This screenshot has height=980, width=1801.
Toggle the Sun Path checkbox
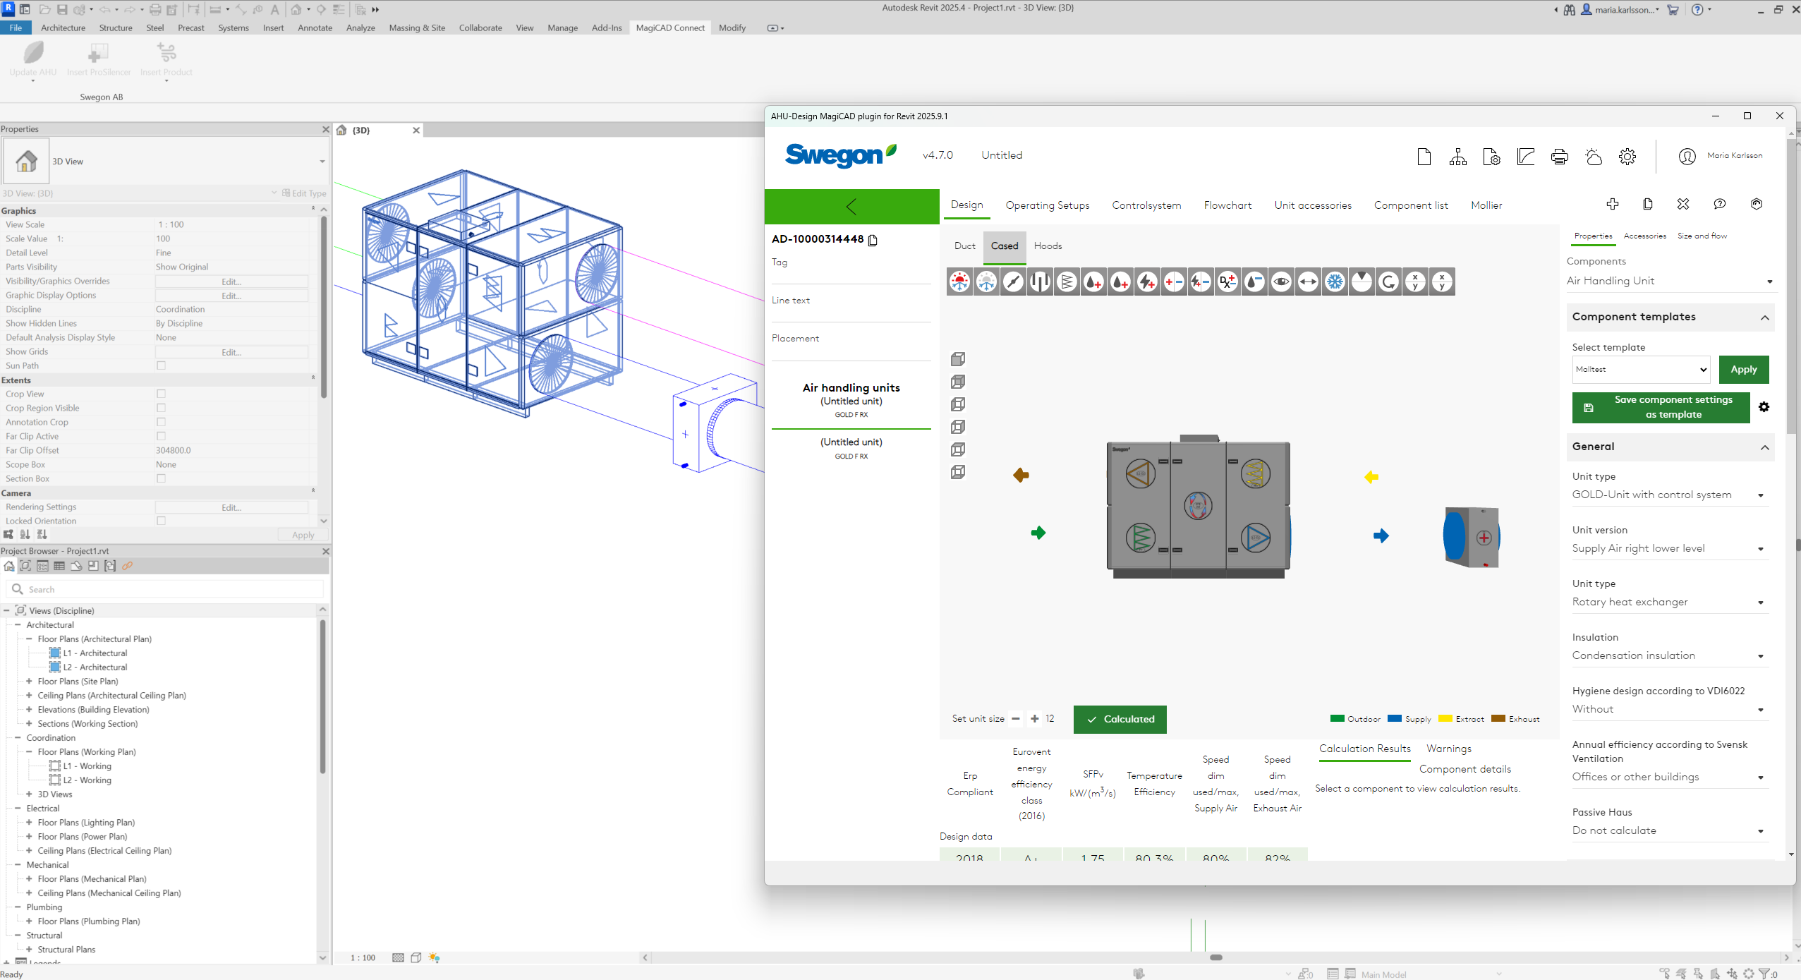coord(161,365)
